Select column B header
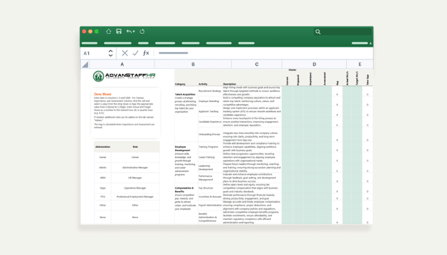447x255 pixels. pyautogui.click(x=193, y=64)
